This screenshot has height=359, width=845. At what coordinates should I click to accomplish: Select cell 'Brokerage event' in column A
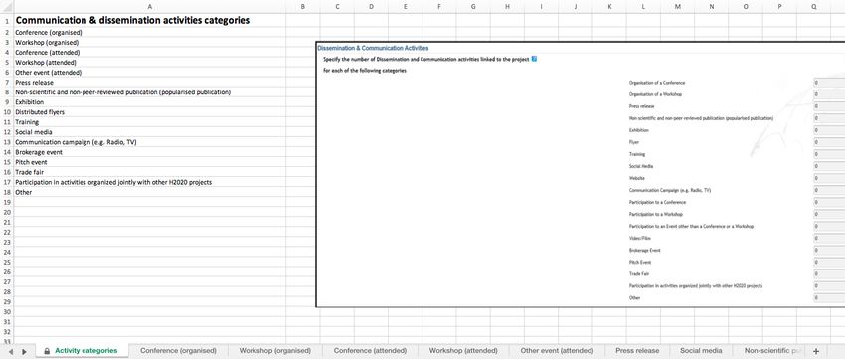tap(149, 152)
